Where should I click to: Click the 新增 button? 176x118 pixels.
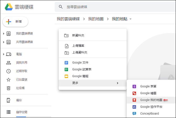(15, 22)
